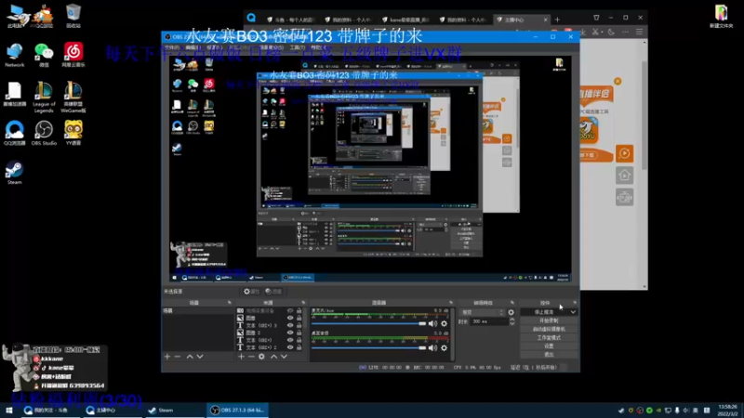Screen dimensions: 744x418
Task: Open the QQ浏览器 desktop shortcut
Action: 15,133
